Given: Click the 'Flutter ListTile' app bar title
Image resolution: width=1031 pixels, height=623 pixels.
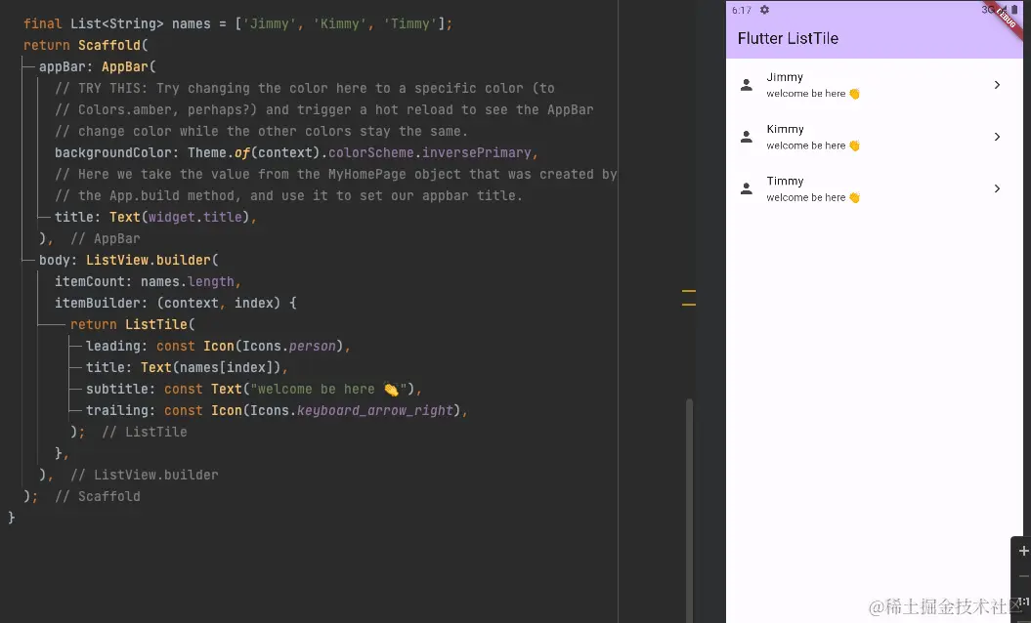Looking at the screenshot, I should pos(788,38).
